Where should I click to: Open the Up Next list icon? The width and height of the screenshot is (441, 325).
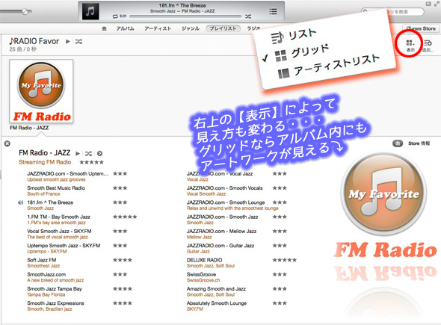pos(273,11)
